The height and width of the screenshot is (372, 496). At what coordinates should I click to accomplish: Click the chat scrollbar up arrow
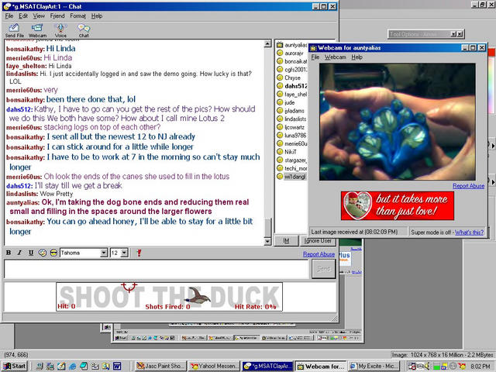coord(267,43)
